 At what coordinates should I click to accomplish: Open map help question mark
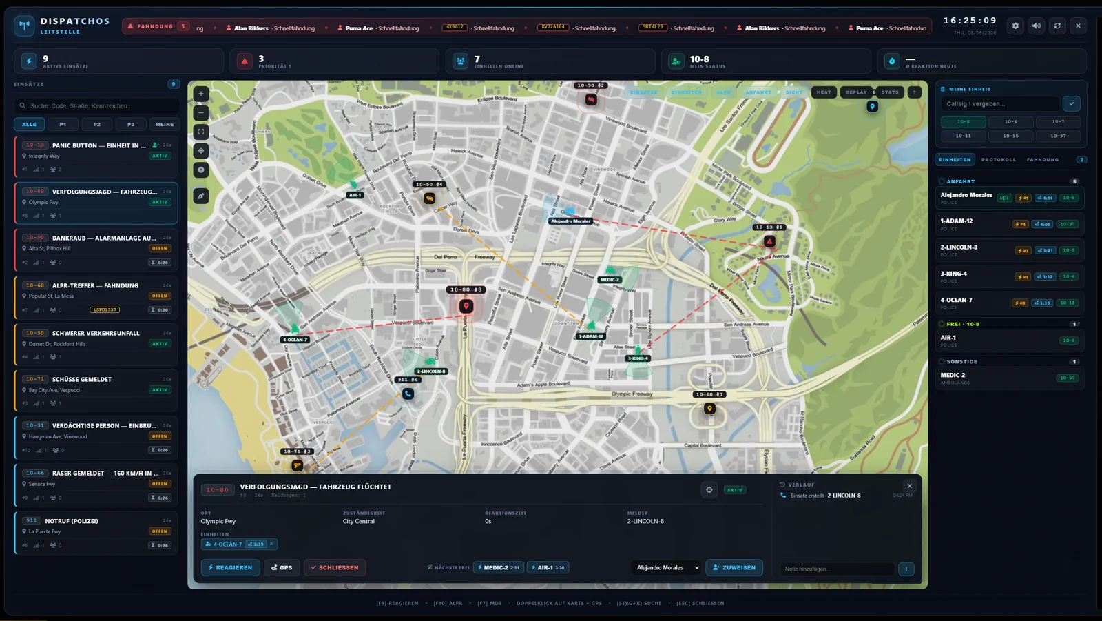click(915, 92)
